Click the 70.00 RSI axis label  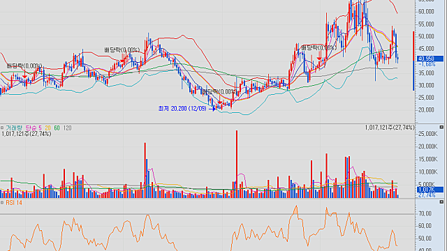(425, 214)
